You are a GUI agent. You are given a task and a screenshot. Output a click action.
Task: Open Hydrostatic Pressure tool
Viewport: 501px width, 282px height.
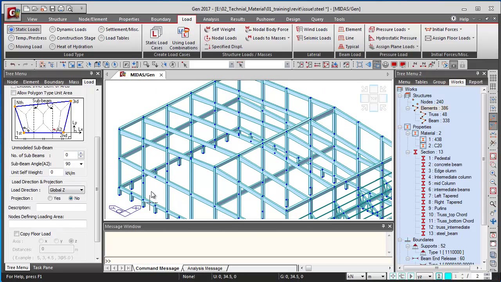click(x=392, y=38)
